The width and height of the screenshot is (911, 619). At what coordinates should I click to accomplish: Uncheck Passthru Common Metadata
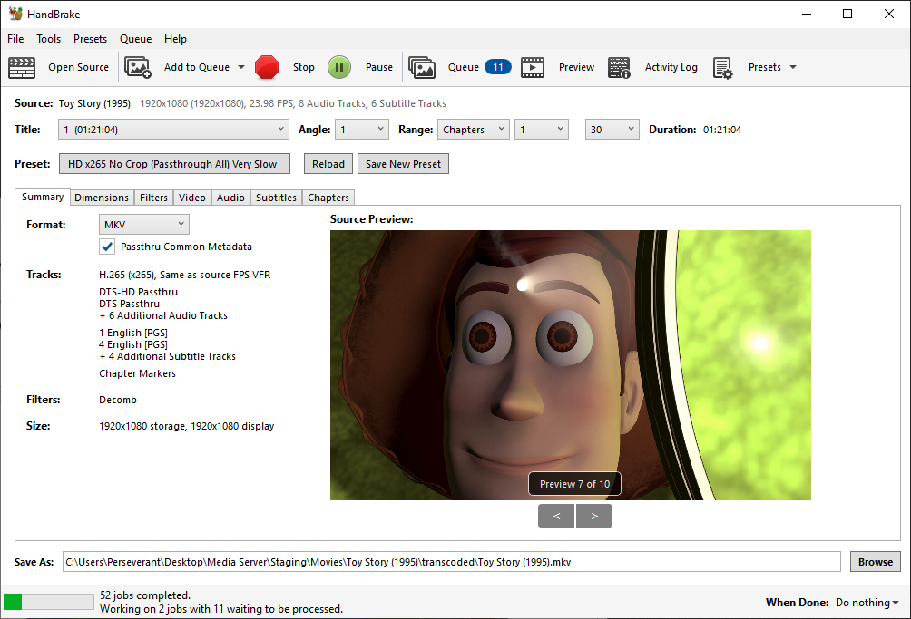coord(107,247)
